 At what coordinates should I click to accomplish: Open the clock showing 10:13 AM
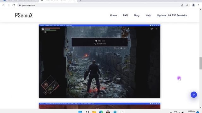coord(192,111)
